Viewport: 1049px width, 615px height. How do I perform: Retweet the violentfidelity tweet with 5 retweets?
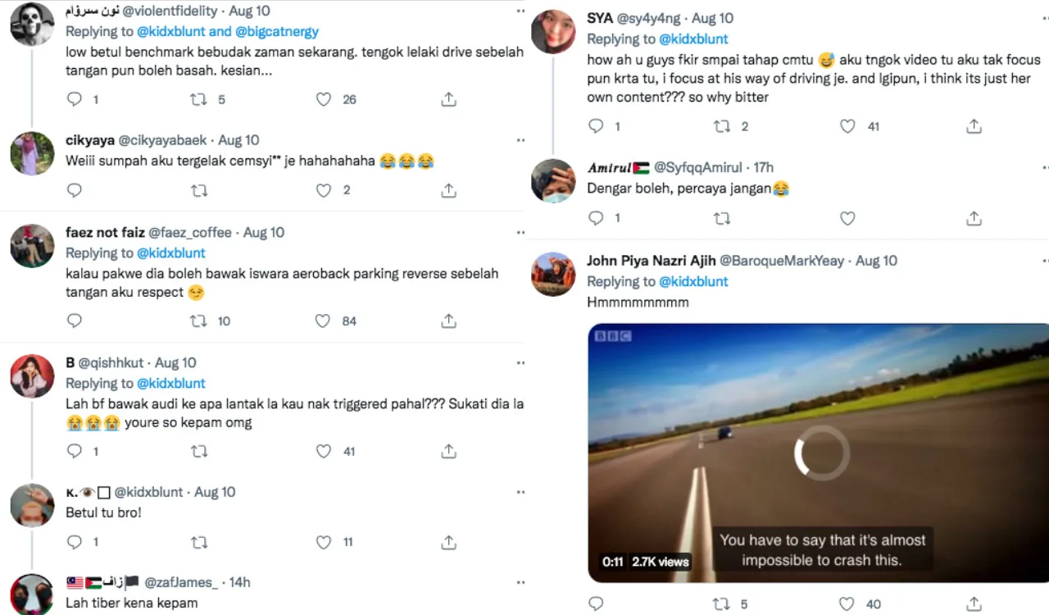click(198, 99)
